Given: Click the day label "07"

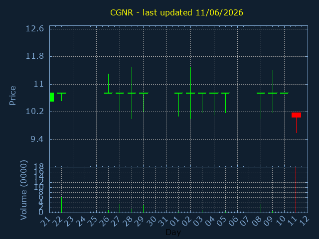Looking at the screenshot, I should (x=245, y=221).
